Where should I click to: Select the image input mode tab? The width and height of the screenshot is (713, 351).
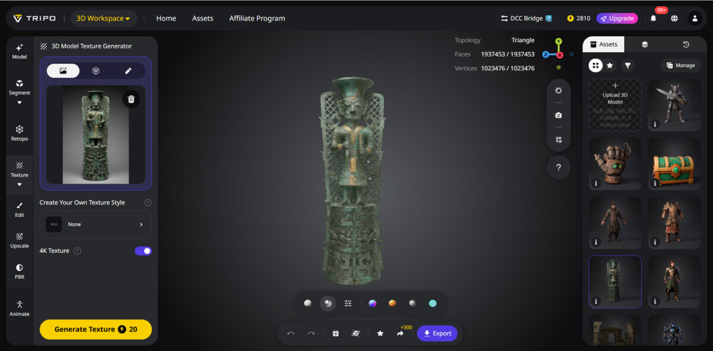[64, 71]
